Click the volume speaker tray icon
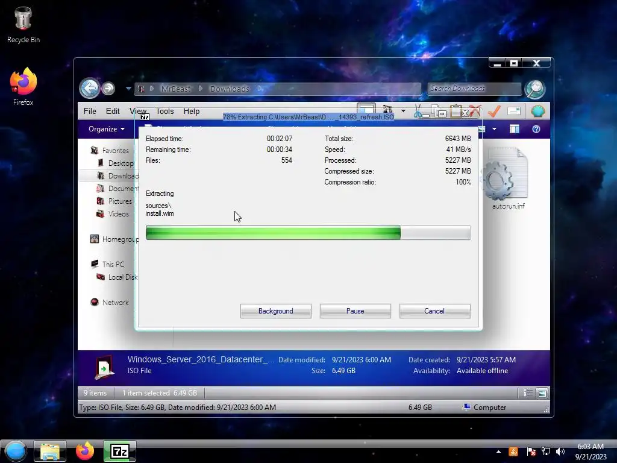 tap(560, 452)
